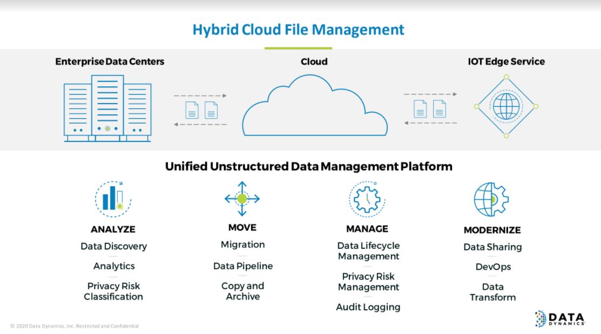Click 'Data Discovery' text
Screen dimensions: 601x334
[x=113, y=246]
